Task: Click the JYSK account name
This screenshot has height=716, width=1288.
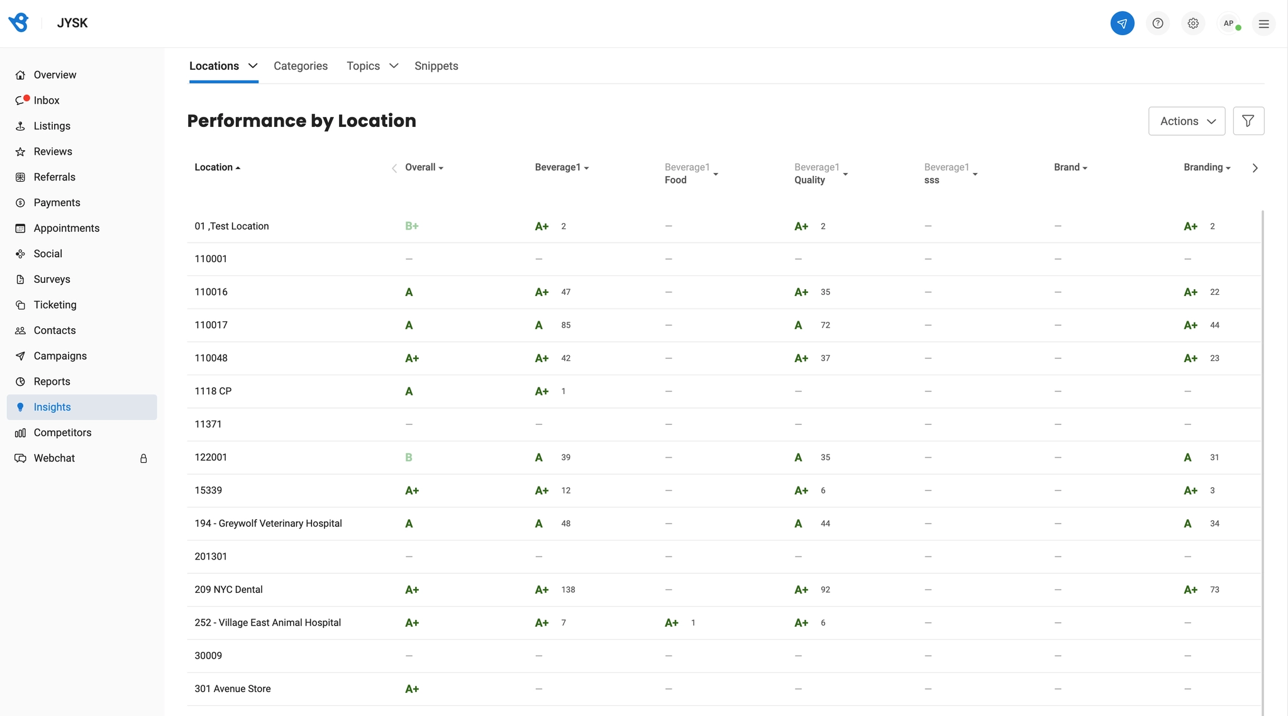Action: (x=72, y=23)
